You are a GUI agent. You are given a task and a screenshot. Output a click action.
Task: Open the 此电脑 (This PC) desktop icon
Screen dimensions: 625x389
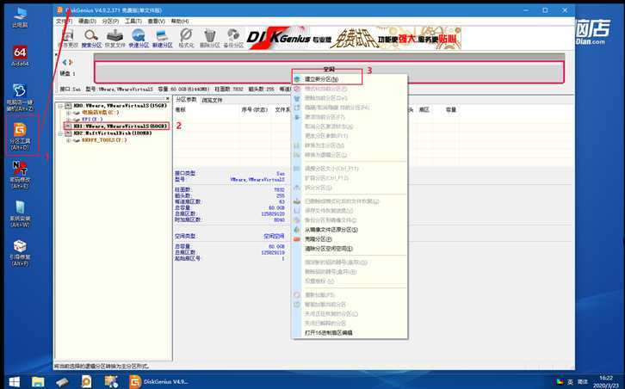point(20,17)
